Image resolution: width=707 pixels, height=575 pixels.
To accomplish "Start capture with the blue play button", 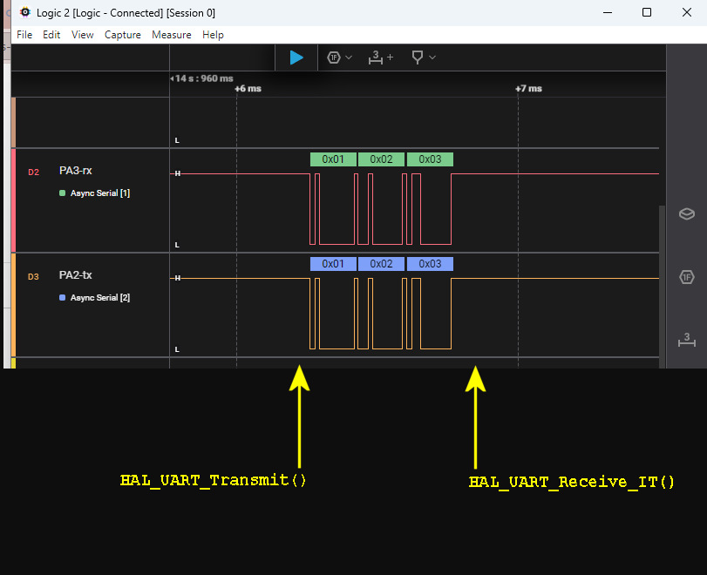I will (296, 57).
